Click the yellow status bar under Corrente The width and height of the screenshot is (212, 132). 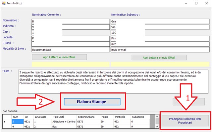point(71,64)
